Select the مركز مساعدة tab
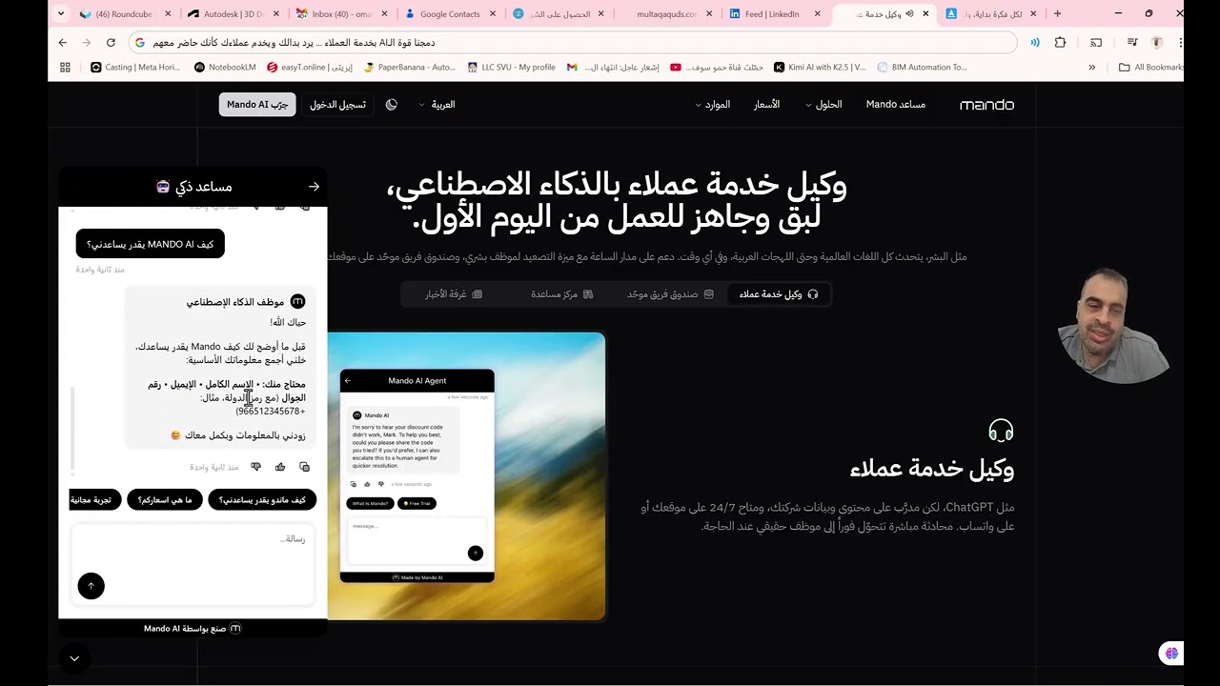This screenshot has width=1220, height=686. [x=562, y=294]
